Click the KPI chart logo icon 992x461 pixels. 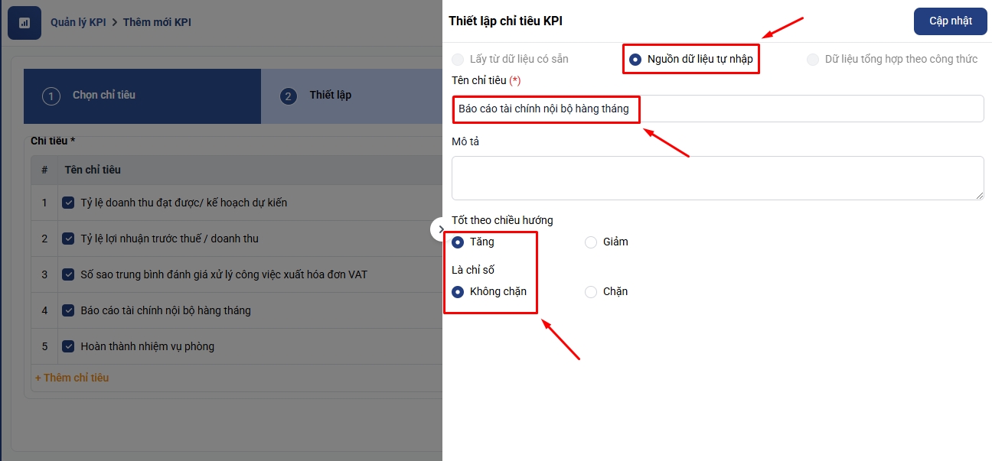[24, 23]
